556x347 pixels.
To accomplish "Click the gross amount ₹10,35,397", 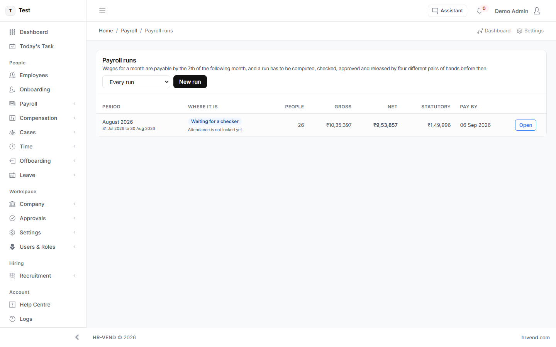I will 339,125.
